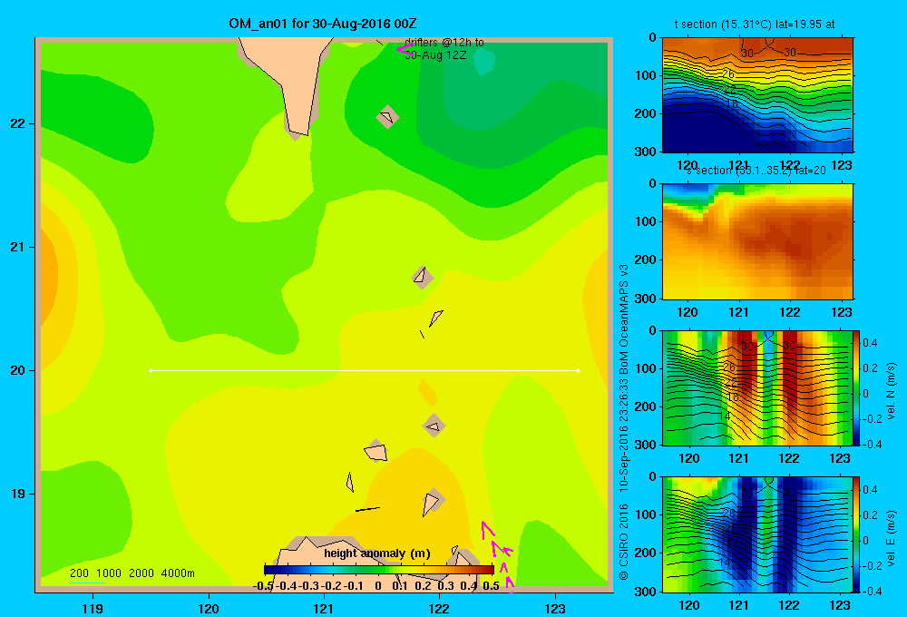Screen dimensions: 907x617
Task: Click latitude tick label 20 on main map
Action: click(17, 370)
